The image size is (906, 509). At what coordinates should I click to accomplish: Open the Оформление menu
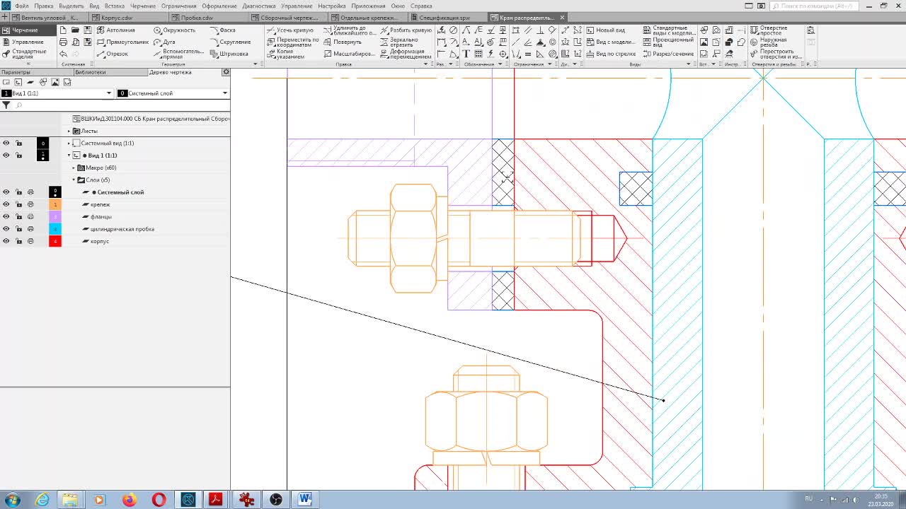coord(219,6)
